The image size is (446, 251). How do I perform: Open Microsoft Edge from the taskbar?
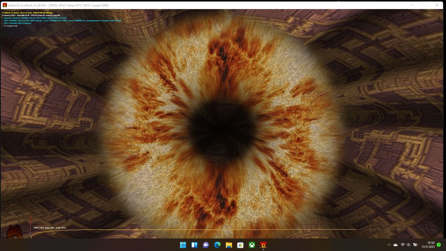click(x=217, y=245)
